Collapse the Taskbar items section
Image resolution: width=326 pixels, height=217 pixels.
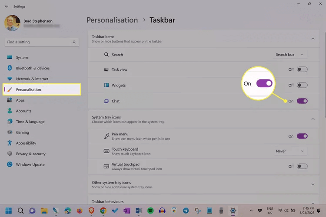[x=313, y=39]
